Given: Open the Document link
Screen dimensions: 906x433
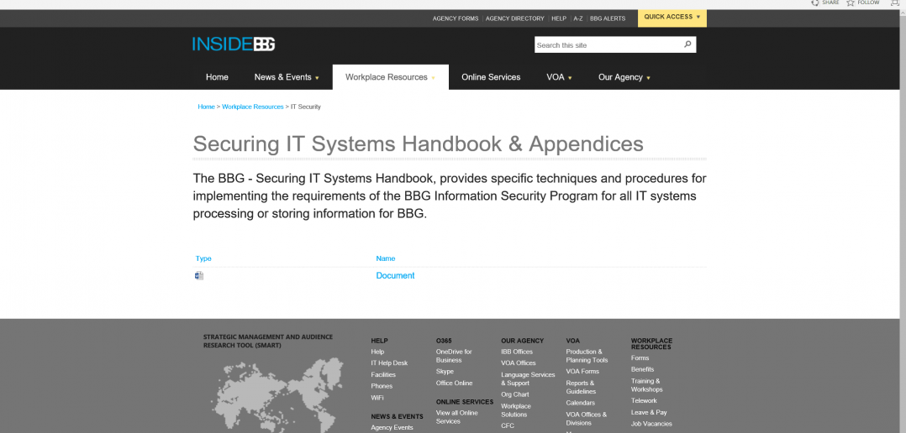Looking at the screenshot, I should pos(395,275).
